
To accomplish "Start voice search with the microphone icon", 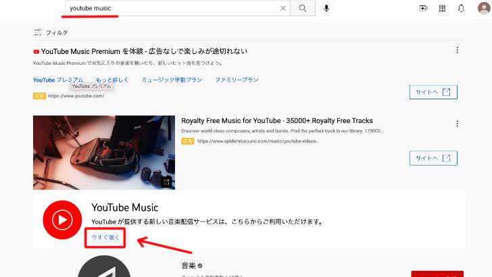I will [x=326, y=8].
